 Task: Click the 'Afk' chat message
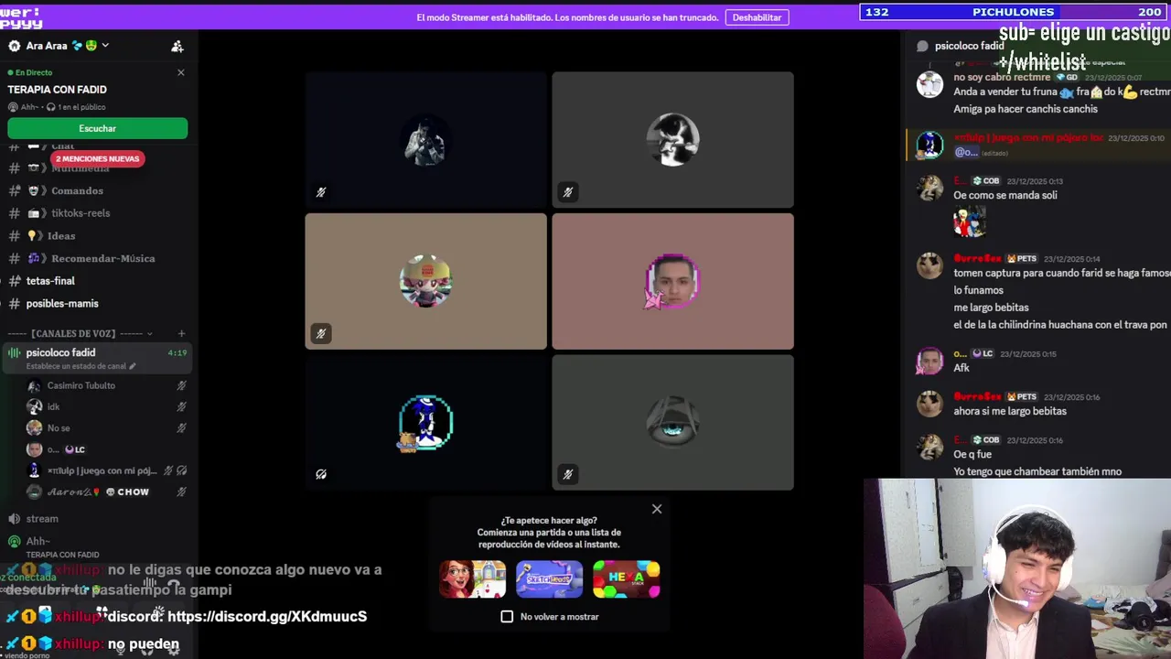(962, 368)
